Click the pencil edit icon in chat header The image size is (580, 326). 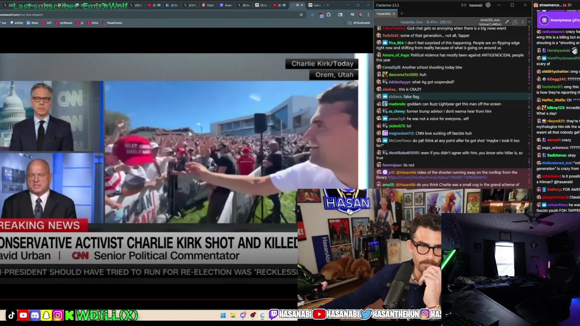(507, 22)
